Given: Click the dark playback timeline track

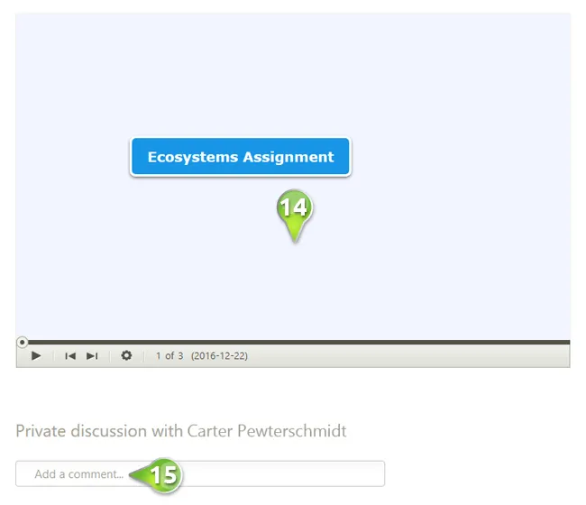Looking at the screenshot, I should 298,342.
